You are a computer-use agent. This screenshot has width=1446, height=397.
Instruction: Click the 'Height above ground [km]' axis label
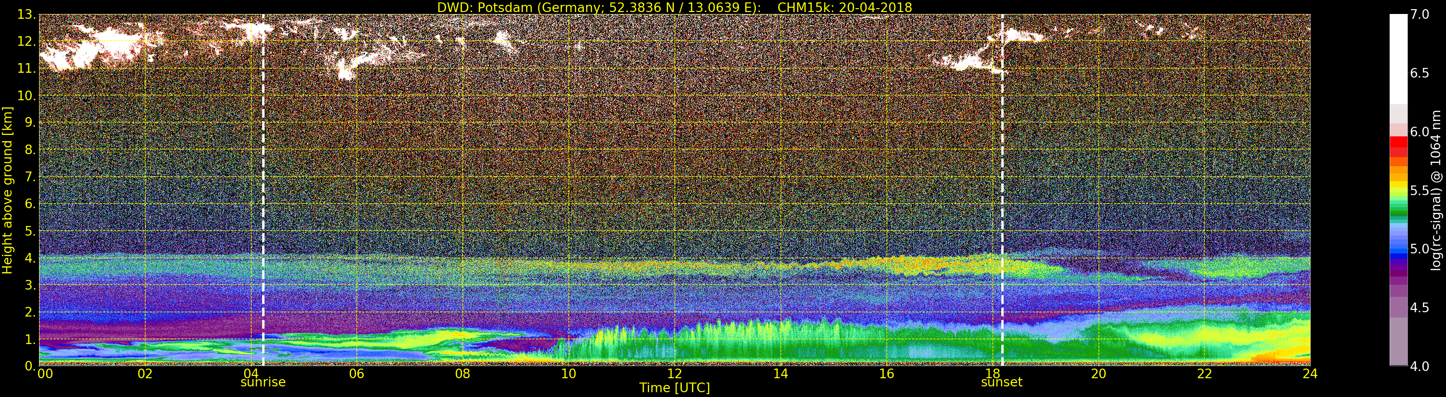(x=7, y=190)
